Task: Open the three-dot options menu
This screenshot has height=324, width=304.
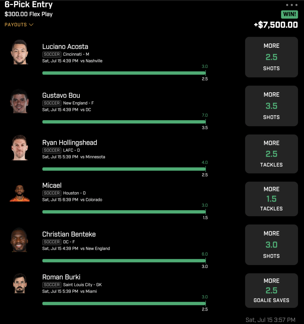Action: click(x=292, y=5)
